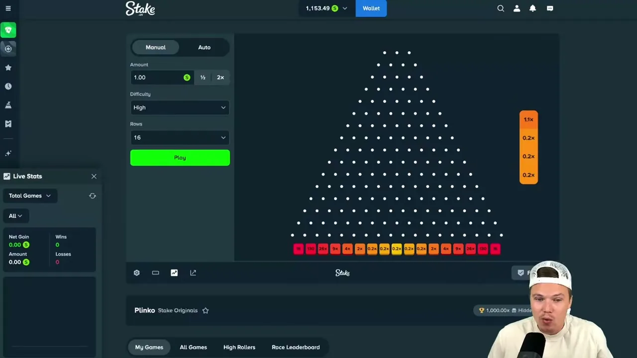The height and width of the screenshot is (358, 637).
Task: Click the Wins count value
Action: tap(57, 245)
